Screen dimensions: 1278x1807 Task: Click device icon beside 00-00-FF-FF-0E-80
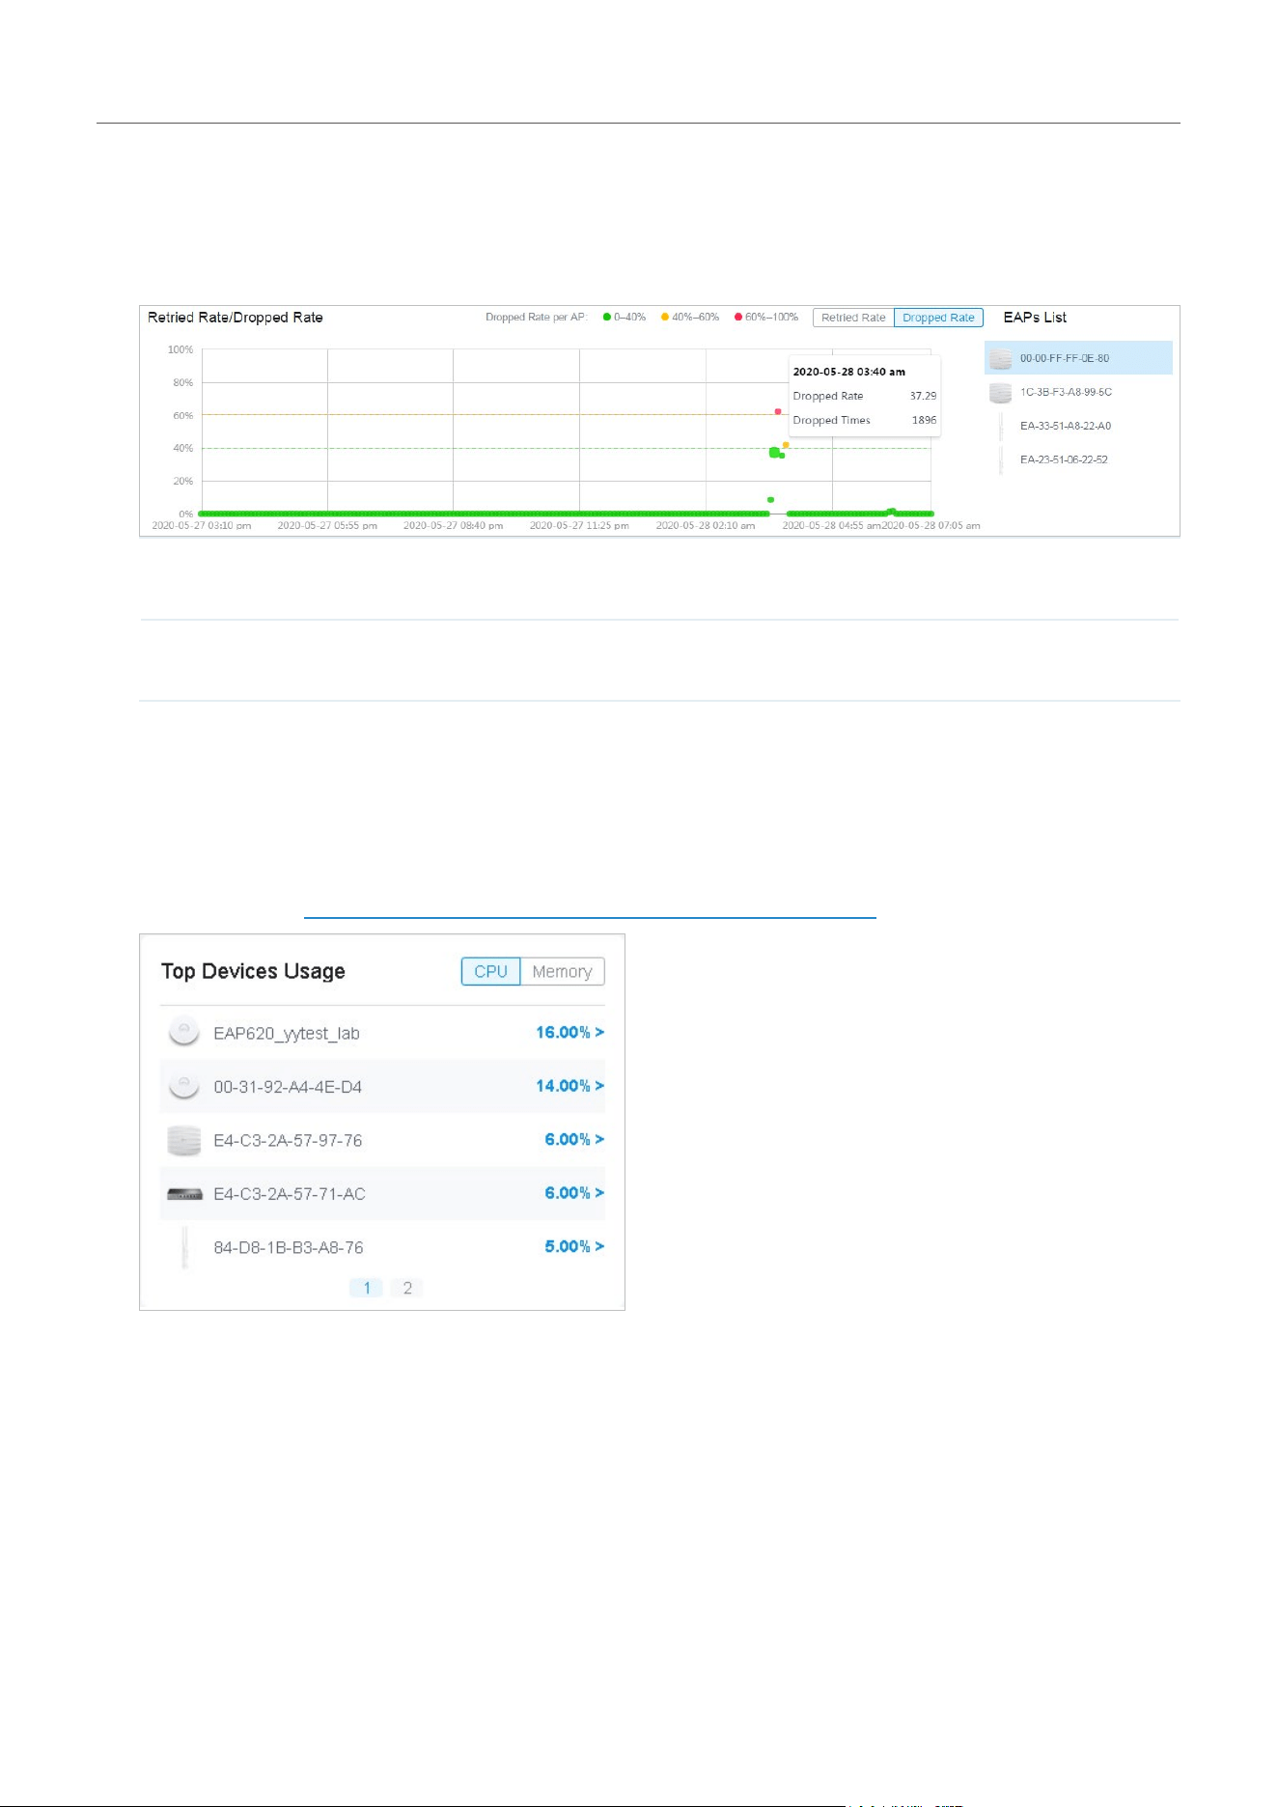(x=1001, y=359)
